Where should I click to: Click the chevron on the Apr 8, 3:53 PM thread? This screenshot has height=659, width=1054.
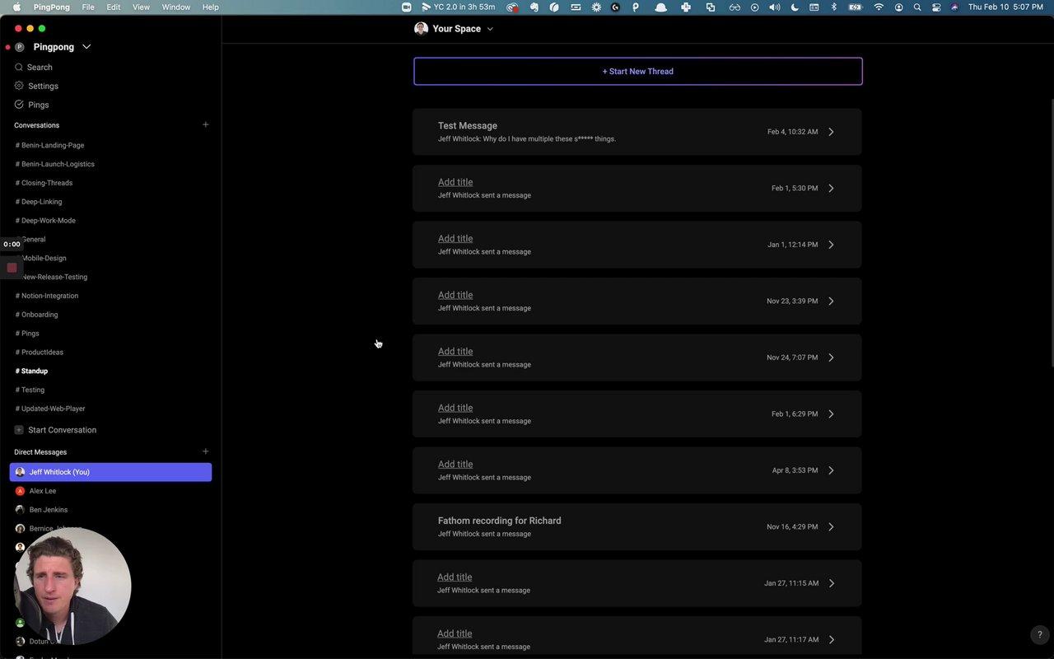click(x=831, y=470)
